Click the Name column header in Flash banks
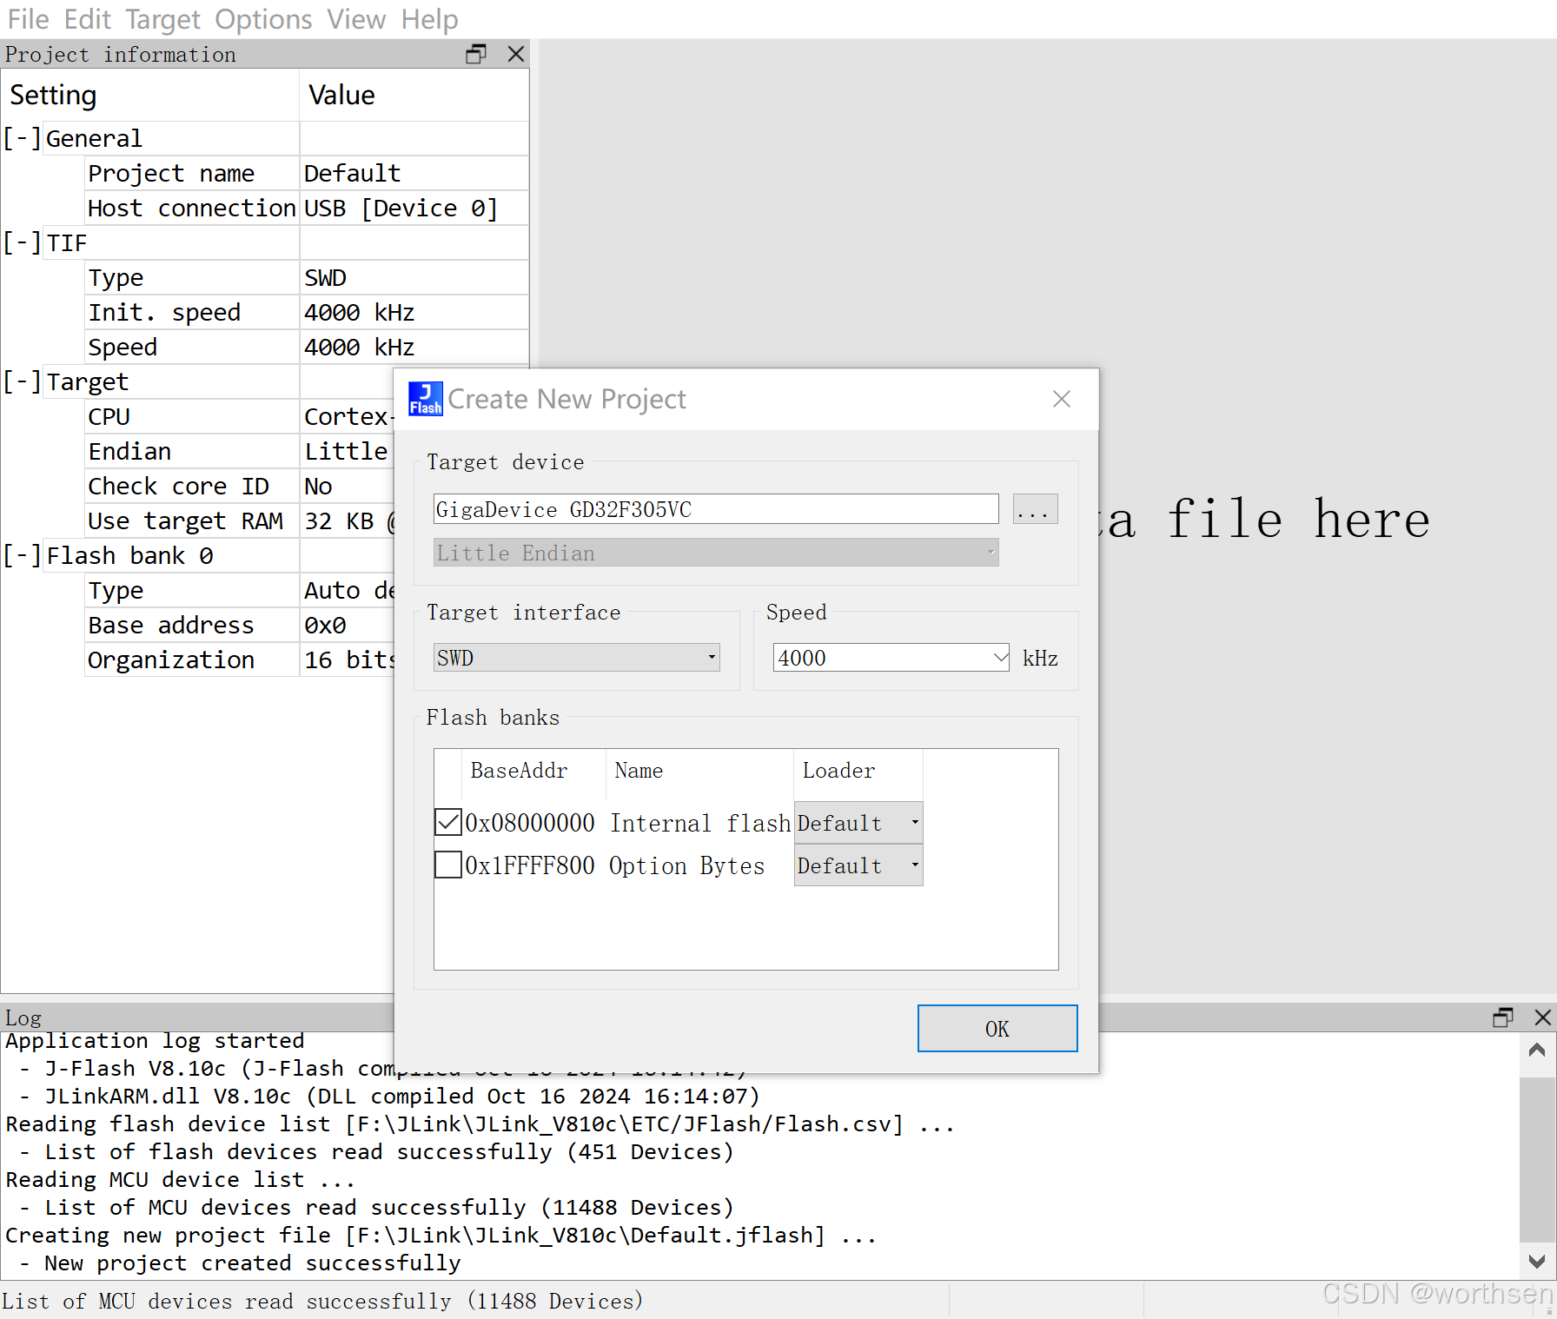Image resolution: width=1557 pixels, height=1319 pixels. [699, 771]
